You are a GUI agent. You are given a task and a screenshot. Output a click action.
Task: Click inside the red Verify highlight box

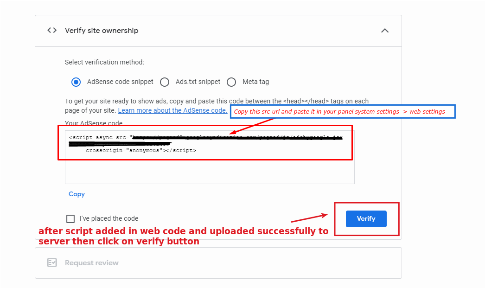(x=366, y=218)
